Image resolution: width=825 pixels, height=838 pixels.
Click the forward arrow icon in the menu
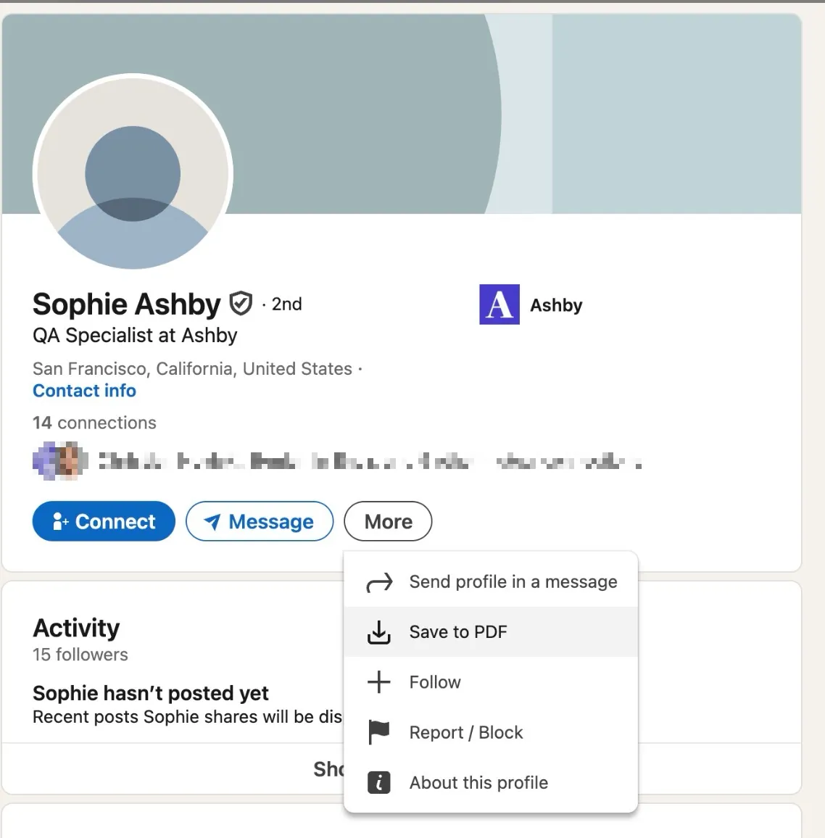tap(379, 583)
